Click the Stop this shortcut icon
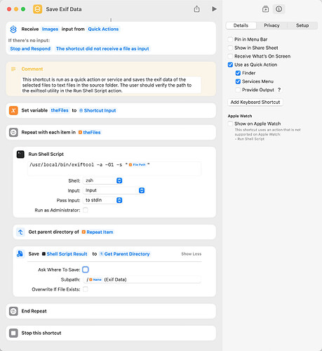This screenshot has height=351, width=322. (x=13, y=333)
